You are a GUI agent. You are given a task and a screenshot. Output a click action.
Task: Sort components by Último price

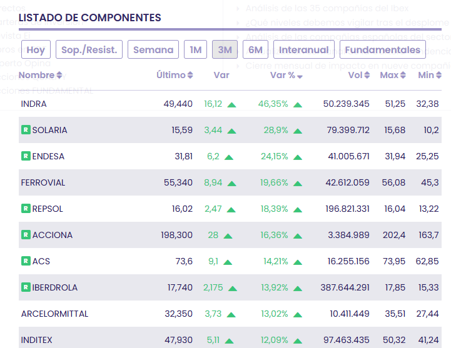pyautogui.click(x=175, y=76)
